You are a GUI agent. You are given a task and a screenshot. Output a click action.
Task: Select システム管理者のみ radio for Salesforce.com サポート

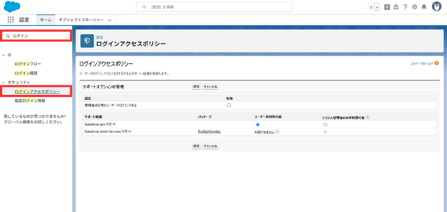325,124
